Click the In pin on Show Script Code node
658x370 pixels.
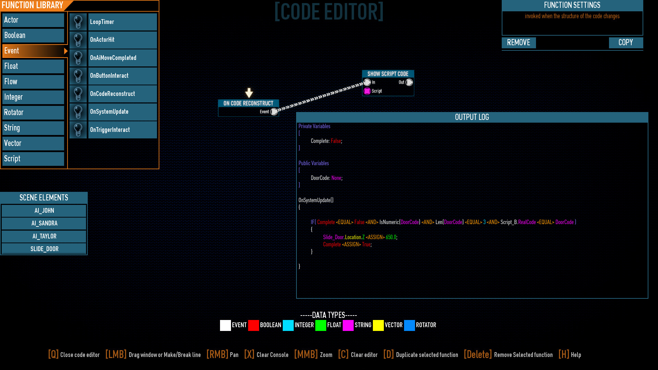point(367,82)
